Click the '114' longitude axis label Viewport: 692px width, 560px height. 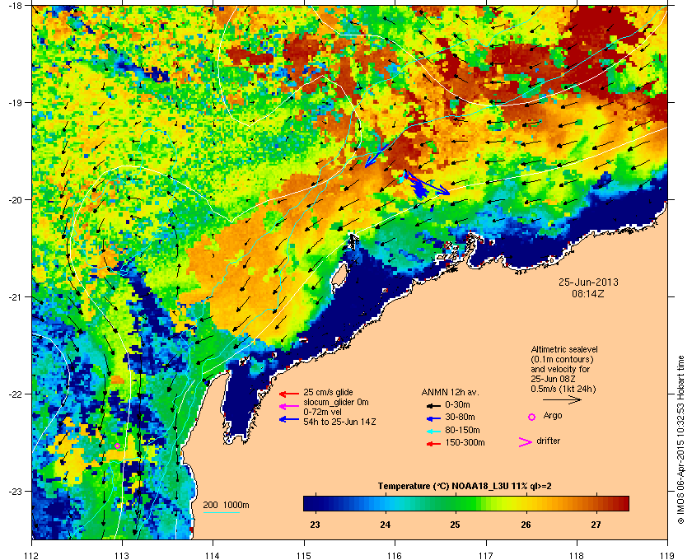tap(213, 555)
